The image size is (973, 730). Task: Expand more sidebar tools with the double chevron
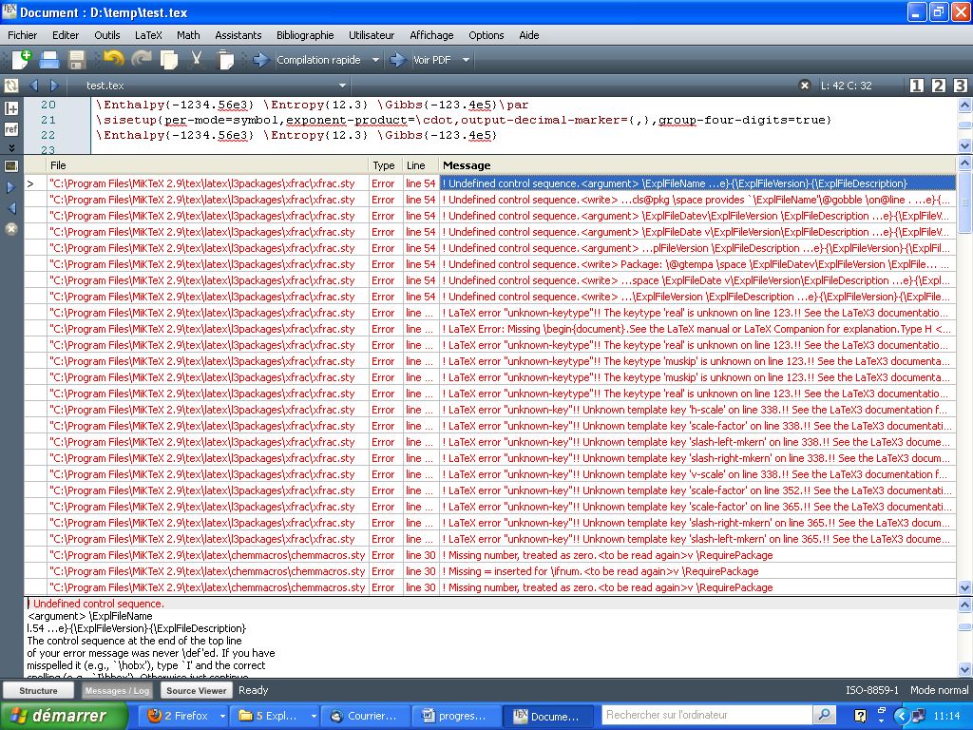[11, 147]
